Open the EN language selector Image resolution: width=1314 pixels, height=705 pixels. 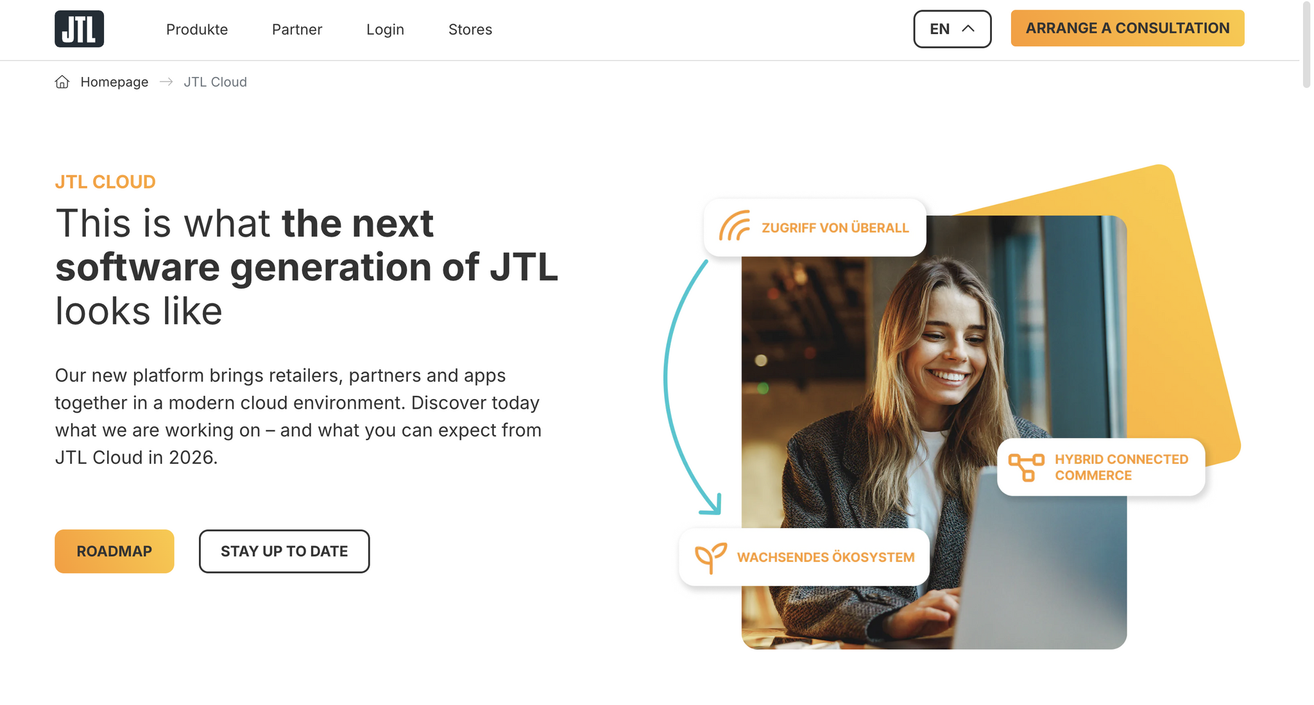tap(952, 29)
